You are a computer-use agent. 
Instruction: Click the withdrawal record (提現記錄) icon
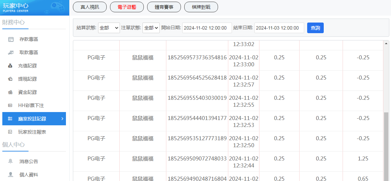click(10, 79)
